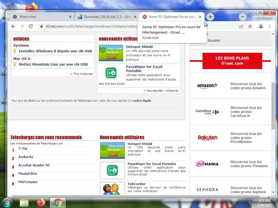278x208 pixels.
Task: Open 7-Zip in the recommended list
Action: tap(23, 148)
